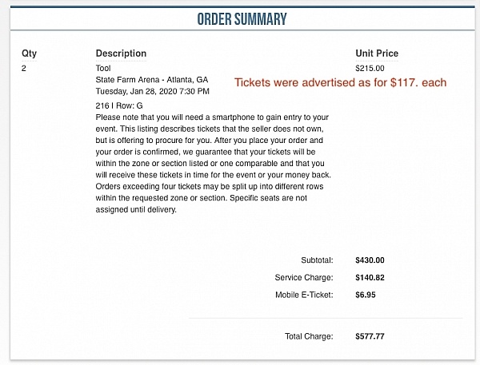Click the Unit Price column header
480x365 pixels.
coord(376,54)
